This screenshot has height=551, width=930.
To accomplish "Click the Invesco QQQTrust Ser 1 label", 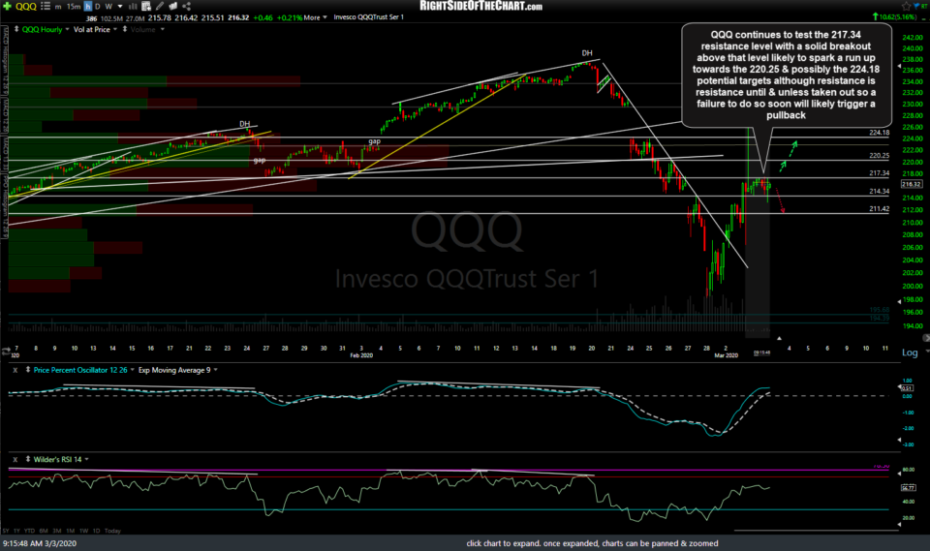I will 368,17.
